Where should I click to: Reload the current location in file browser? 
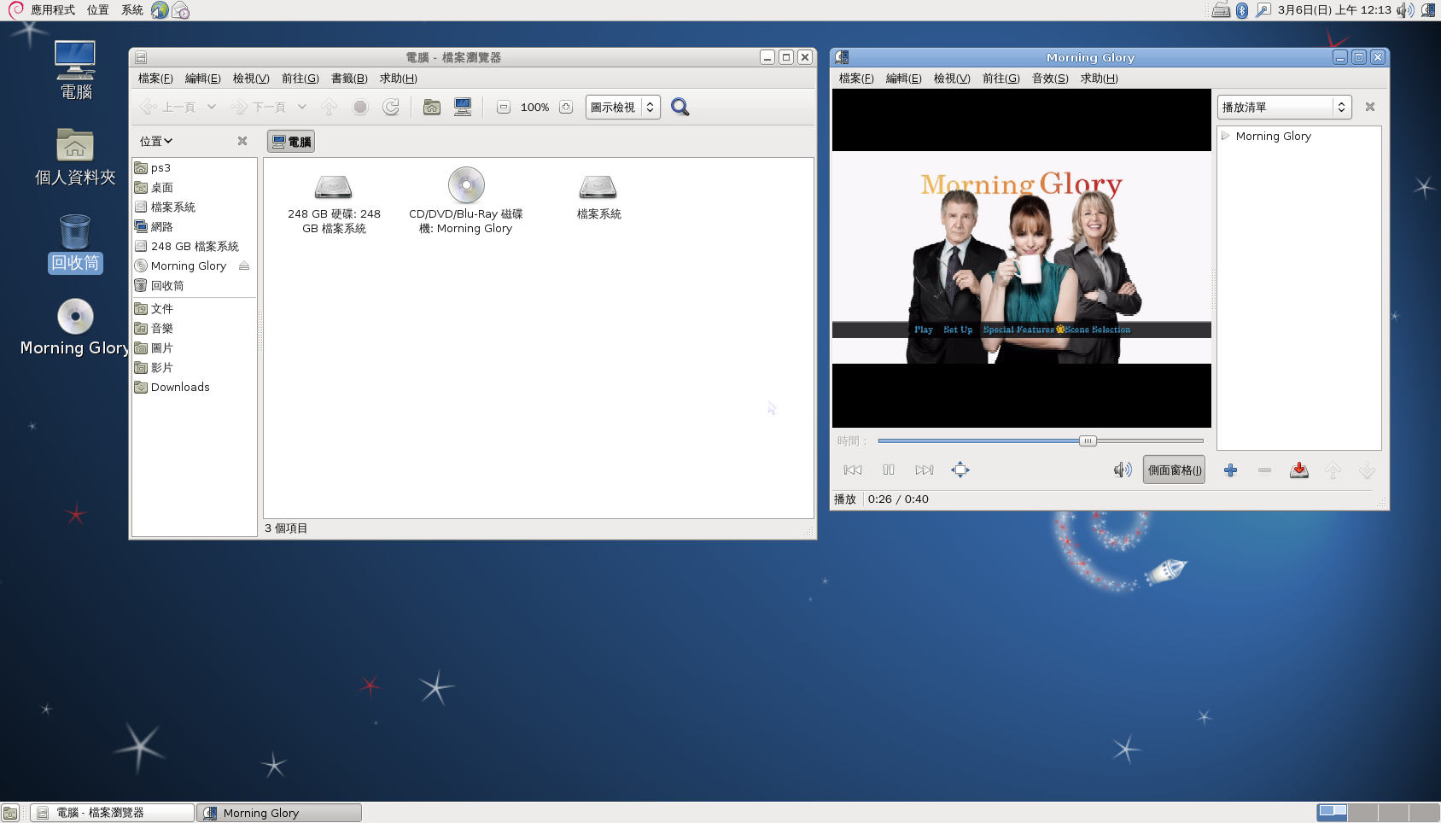(x=391, y=107)
